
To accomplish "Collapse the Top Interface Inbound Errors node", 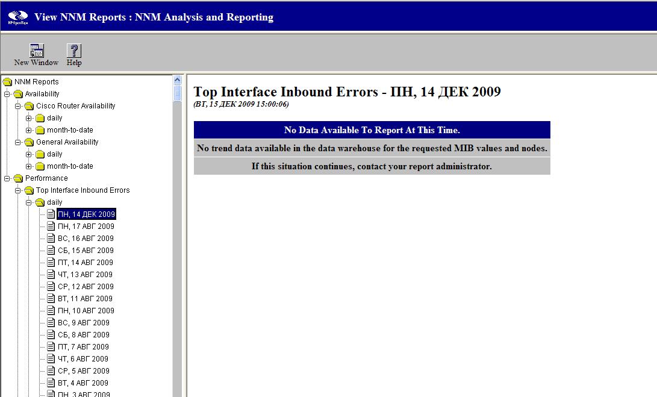I will [x=18, y=190].
